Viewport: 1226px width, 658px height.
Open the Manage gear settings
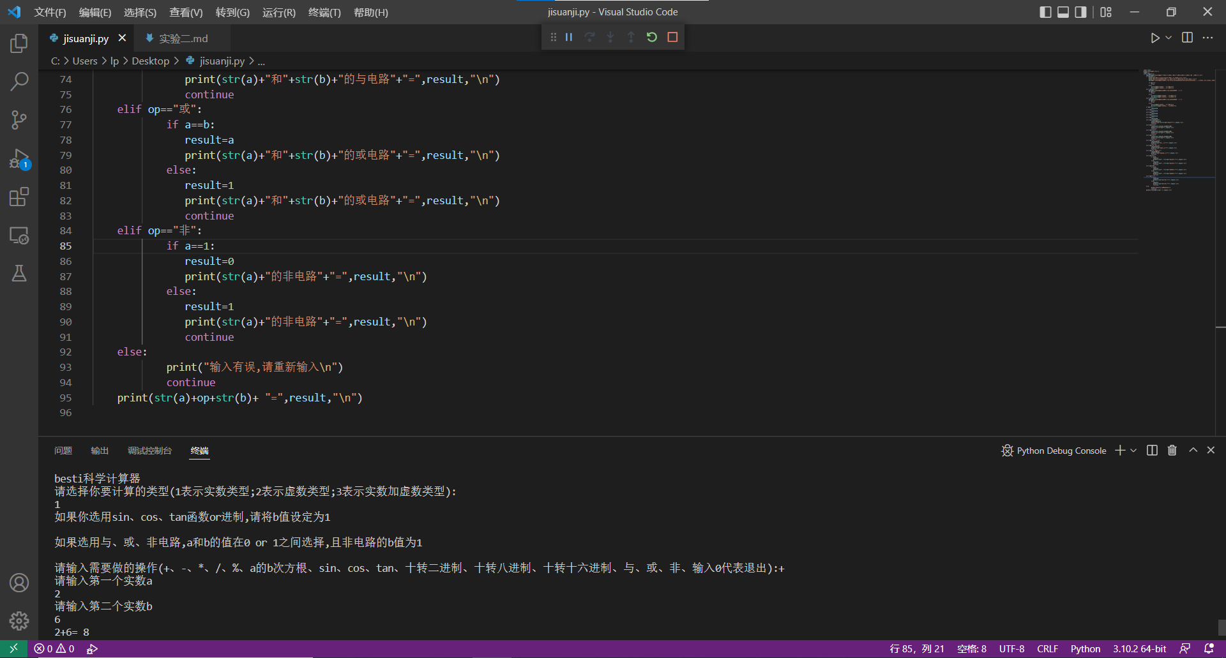19,620
